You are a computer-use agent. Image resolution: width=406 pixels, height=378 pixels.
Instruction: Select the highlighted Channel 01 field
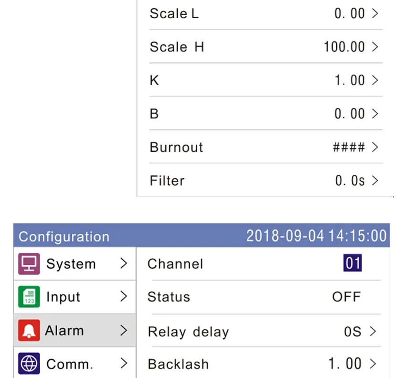(353, 263)
